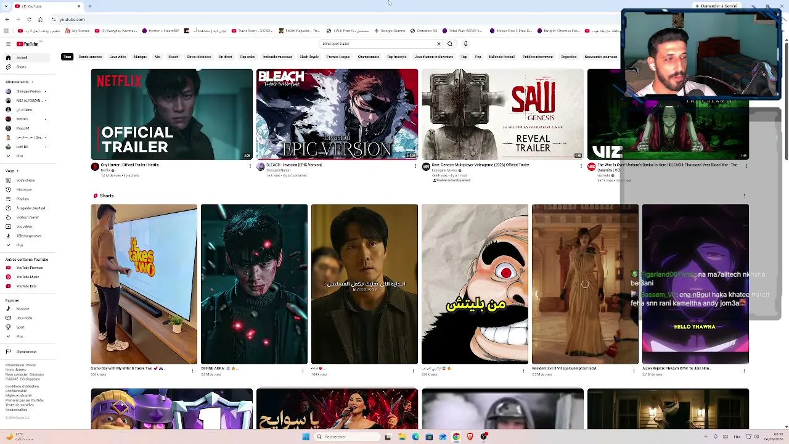The height and width of the screenshot is (444, 789).
Task: Click the search magnifier button
Action: tap(450, 44)
